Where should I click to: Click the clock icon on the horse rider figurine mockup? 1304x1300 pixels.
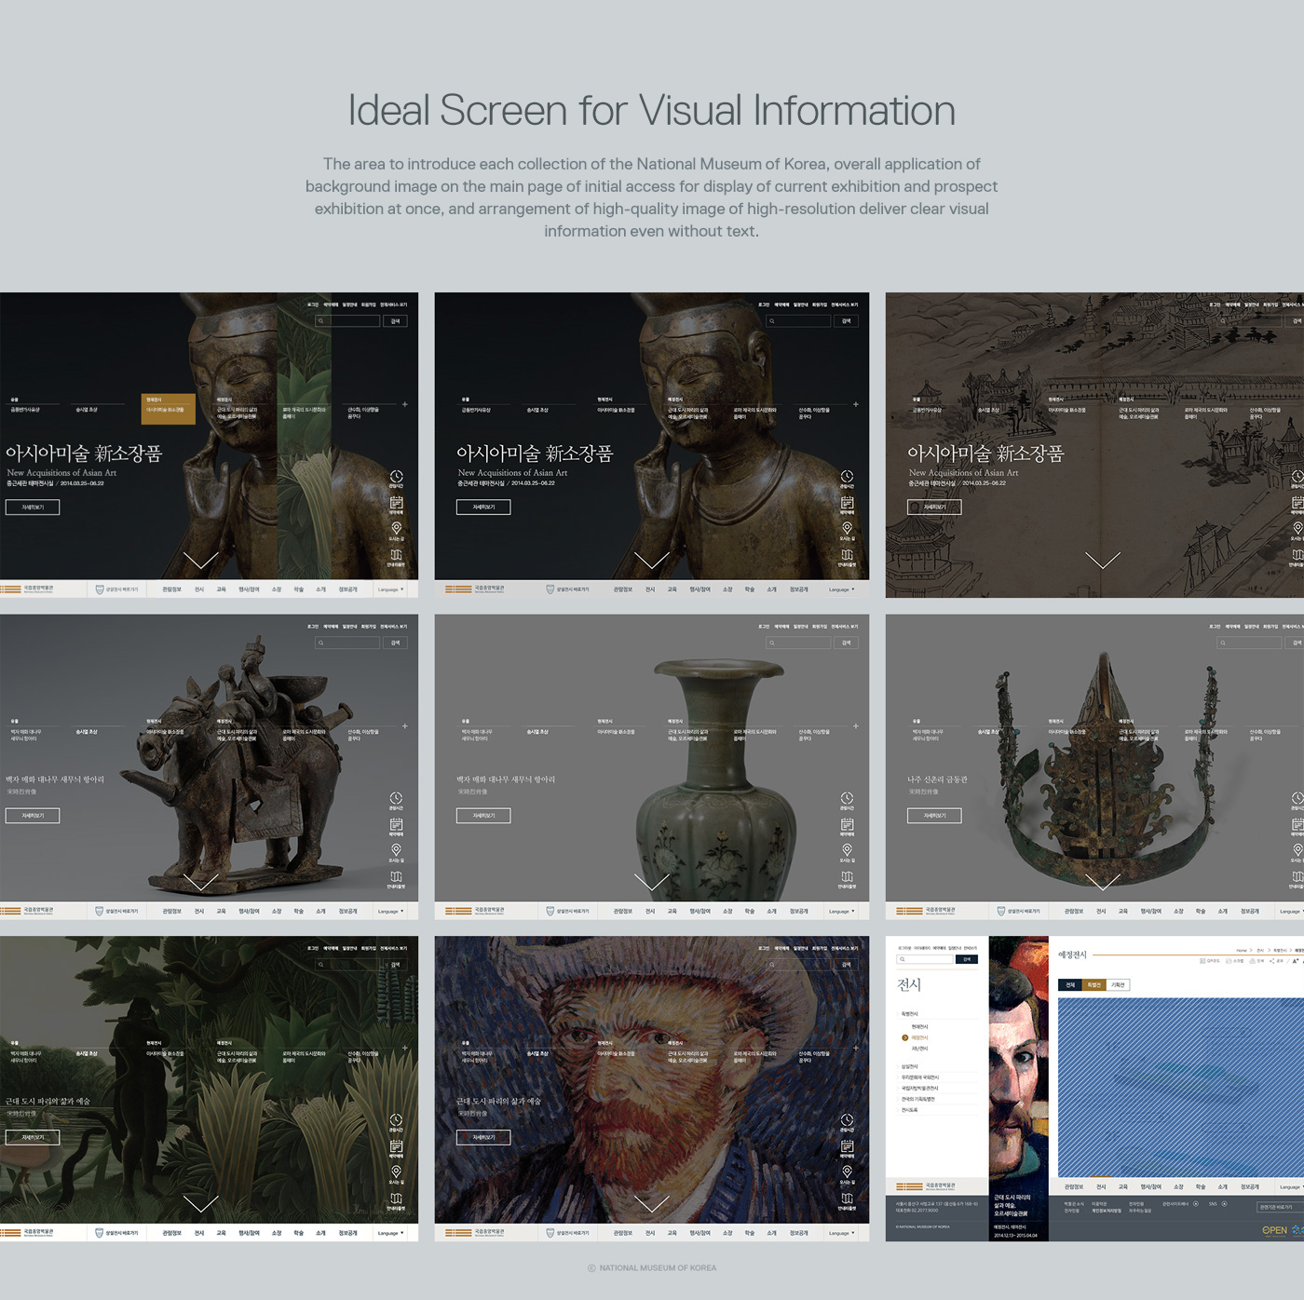pos(396,798)
